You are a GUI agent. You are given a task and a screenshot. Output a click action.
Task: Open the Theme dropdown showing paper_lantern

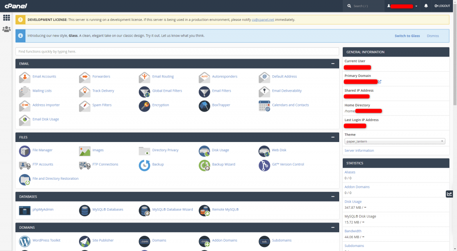[395, 141]
